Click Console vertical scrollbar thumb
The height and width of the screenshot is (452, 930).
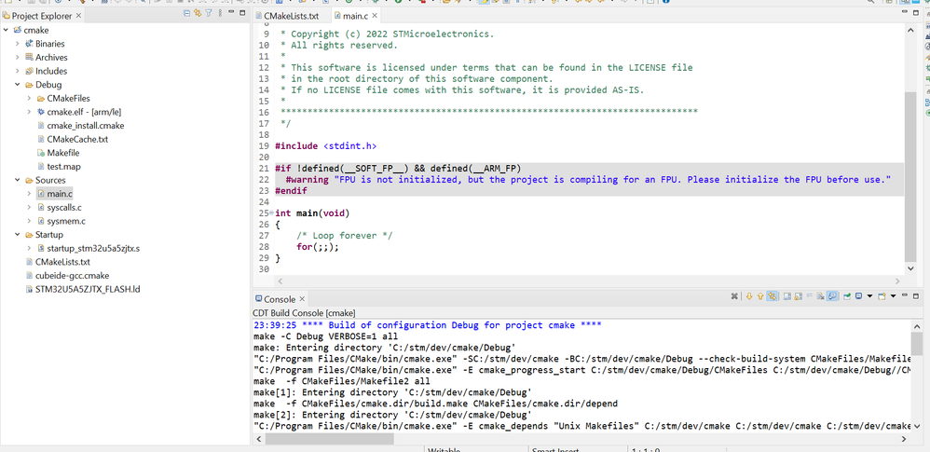916,343
